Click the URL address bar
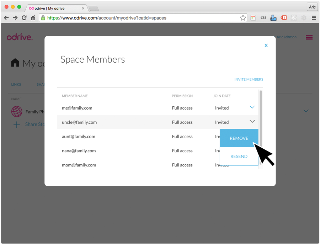Image resolution: width=320 pixels, height=244 pixels. [x=143, y=18]
